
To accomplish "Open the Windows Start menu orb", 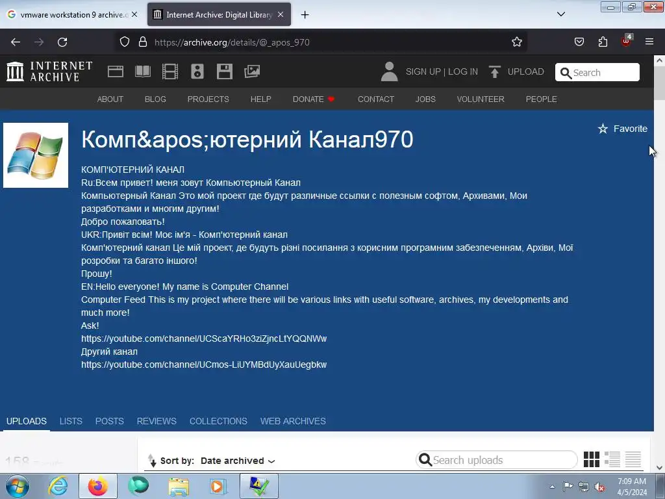I will pyautogui.click(x=18, y=486).
